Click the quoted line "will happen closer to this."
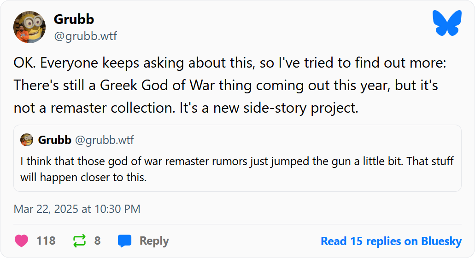Image resolution: width=475 pixels, height=258 pixels. tap(83, 177)
